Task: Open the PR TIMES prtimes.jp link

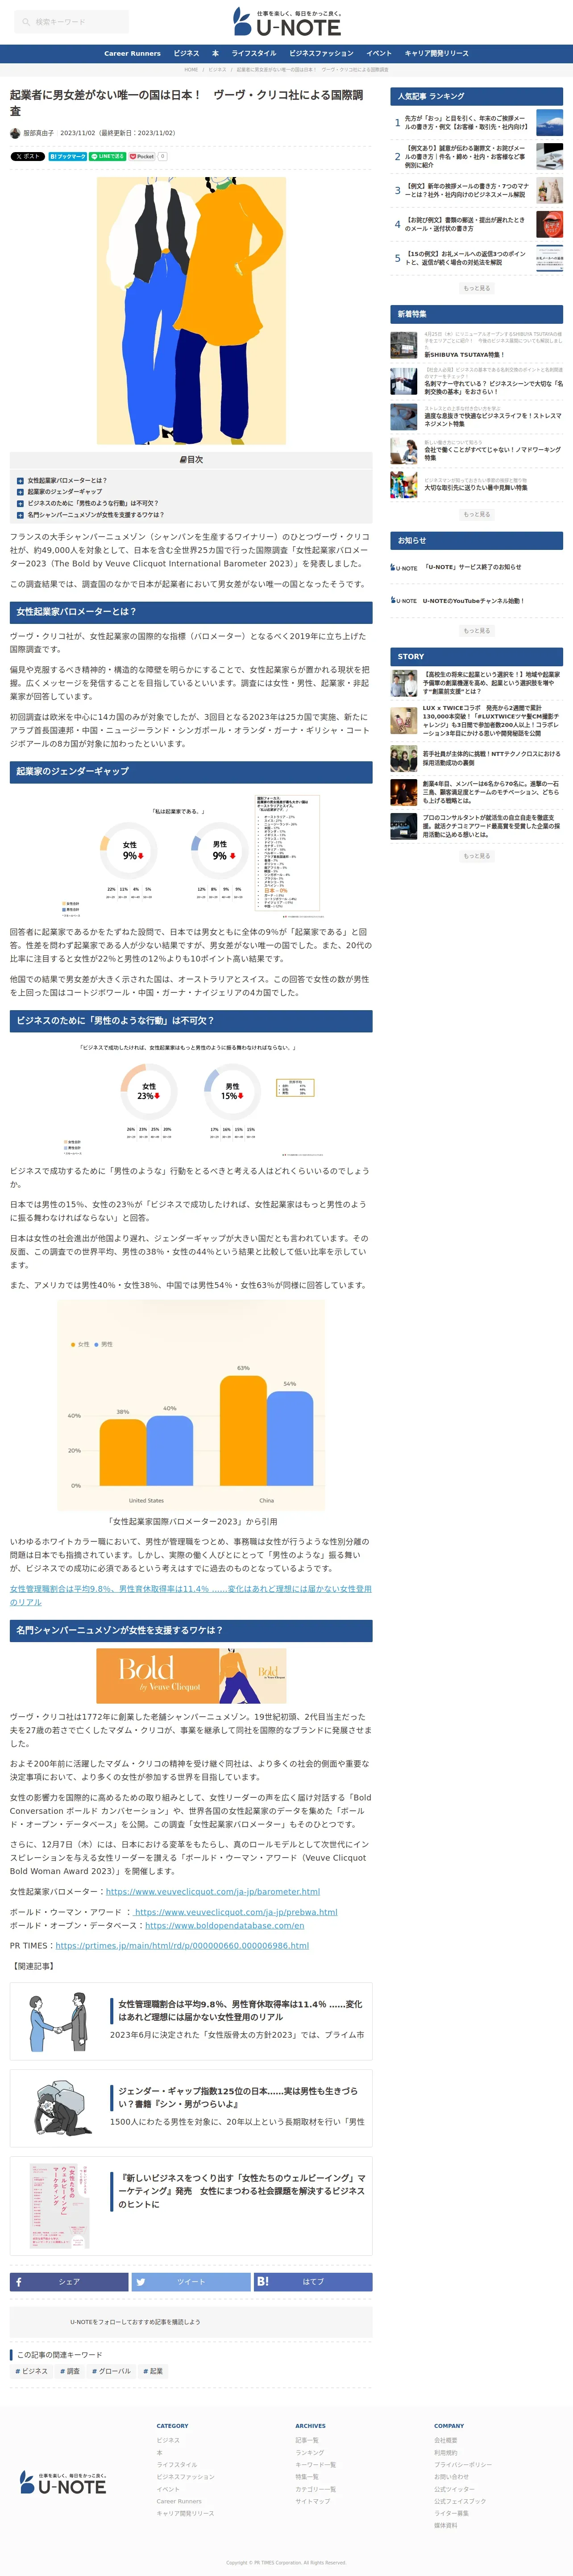Action: (182, 1945)
